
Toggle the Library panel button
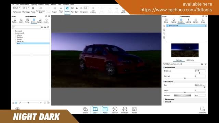(x=95, y=110)
